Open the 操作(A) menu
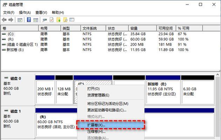 click(25, 13)
